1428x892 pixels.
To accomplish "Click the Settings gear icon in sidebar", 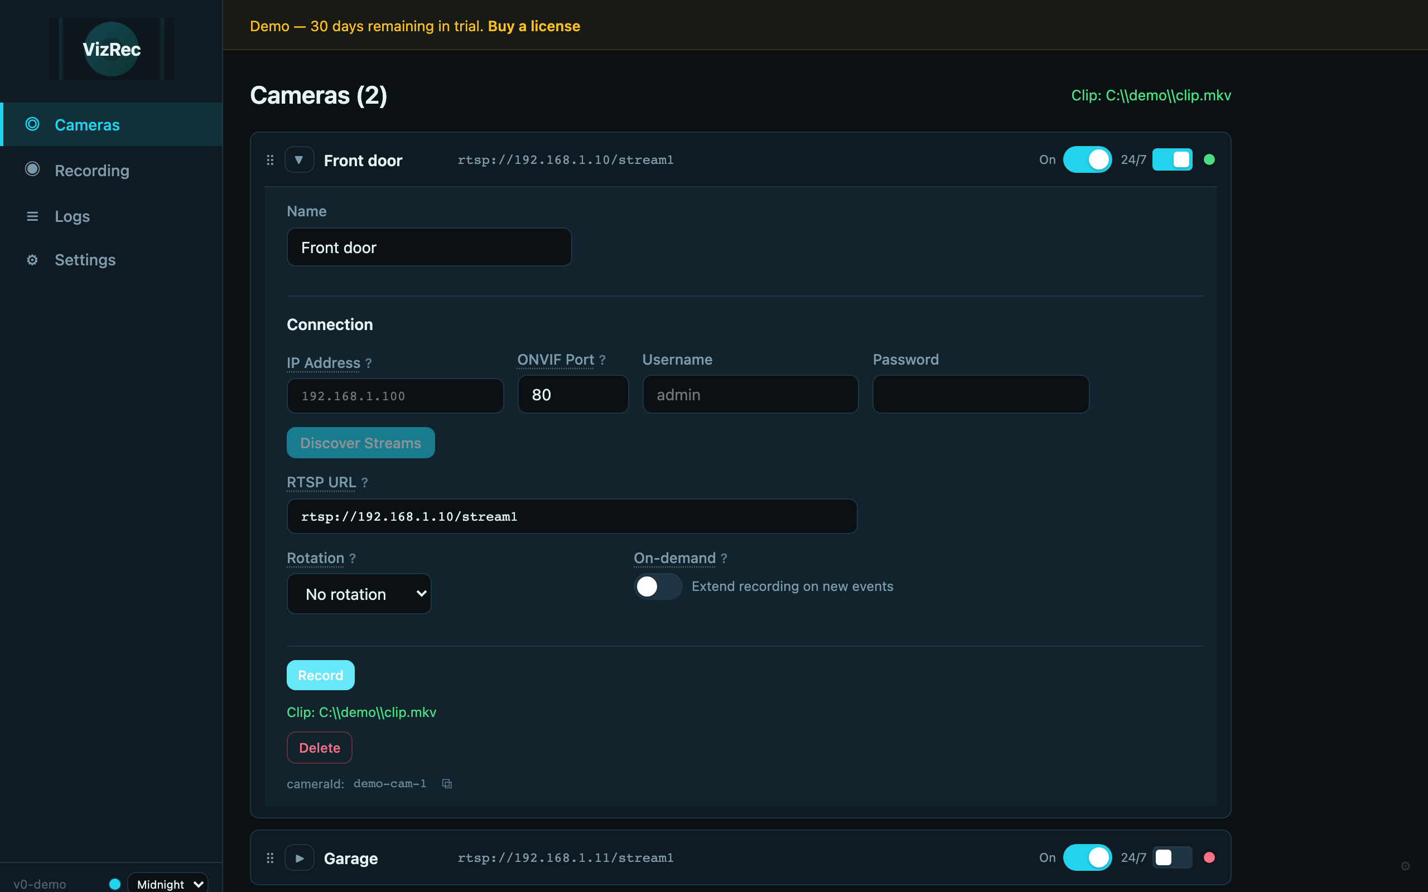I will point(32,260).
